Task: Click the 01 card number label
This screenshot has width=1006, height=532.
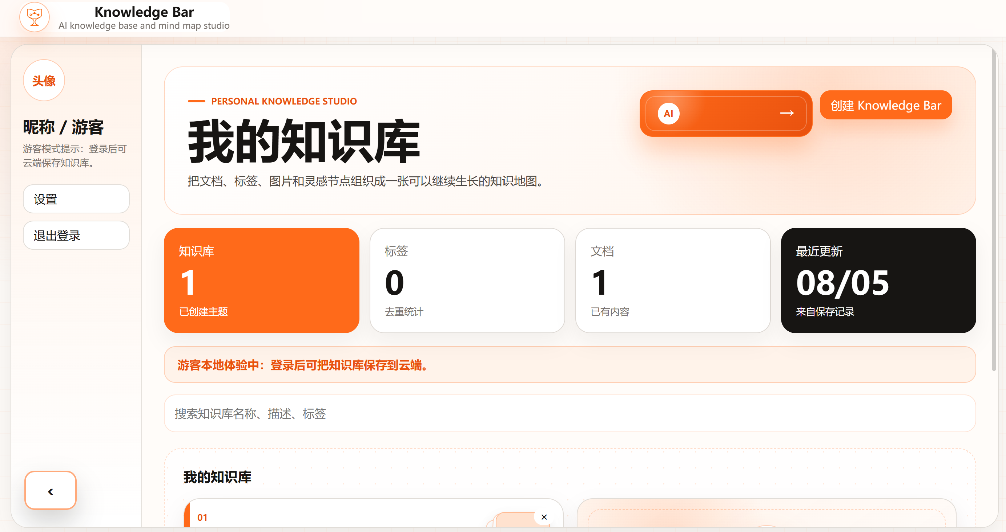Action: 202,517
